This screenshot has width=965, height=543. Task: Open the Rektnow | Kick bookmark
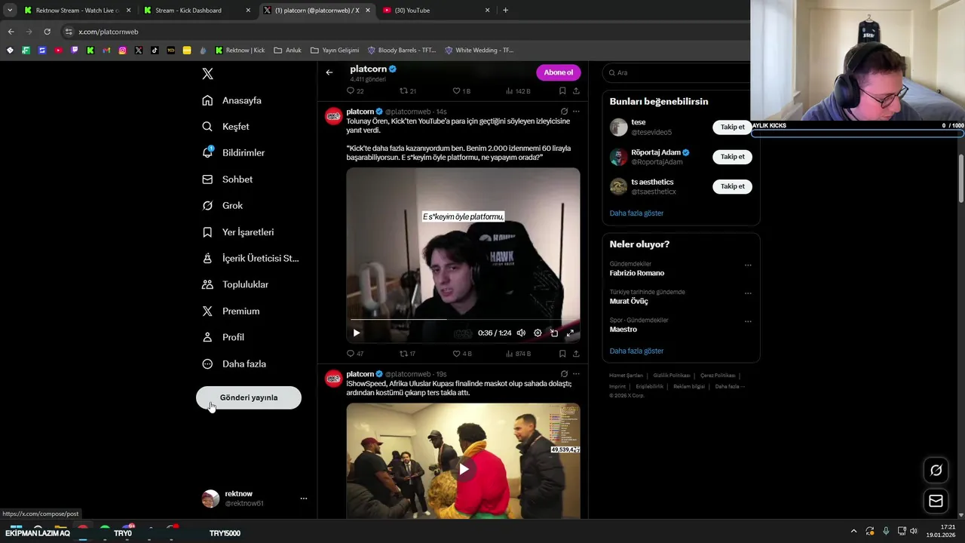240,51
